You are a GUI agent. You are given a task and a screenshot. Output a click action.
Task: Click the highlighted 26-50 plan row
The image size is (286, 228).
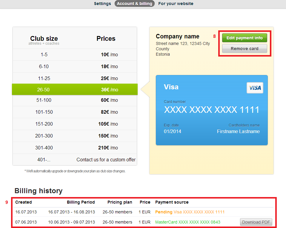[75, 90]
